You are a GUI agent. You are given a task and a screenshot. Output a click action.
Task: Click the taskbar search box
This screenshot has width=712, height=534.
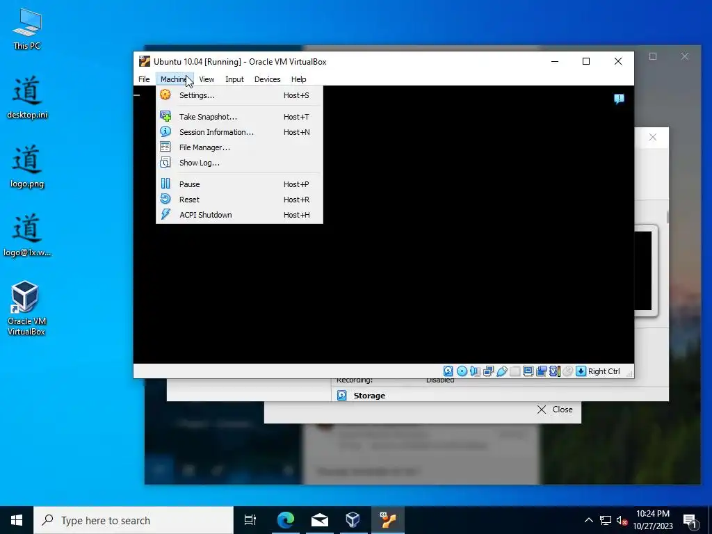(x=133, y=520)
